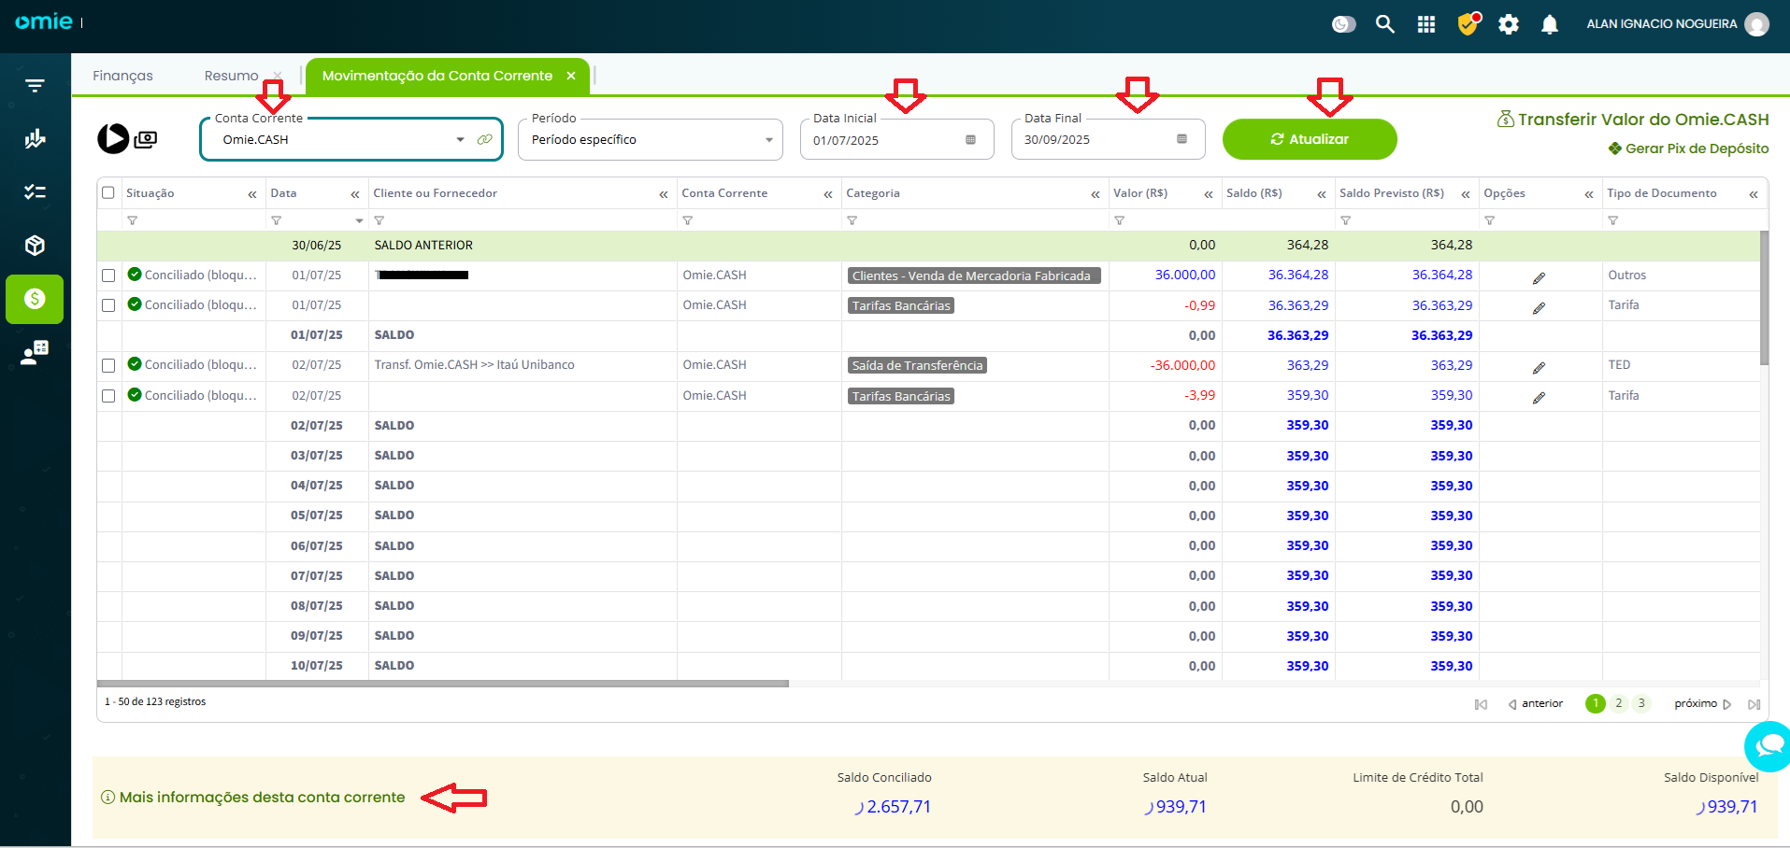1790x848 pixels.
Task: Open Mais informações desta conta corrente
Action: click(253, 798)
